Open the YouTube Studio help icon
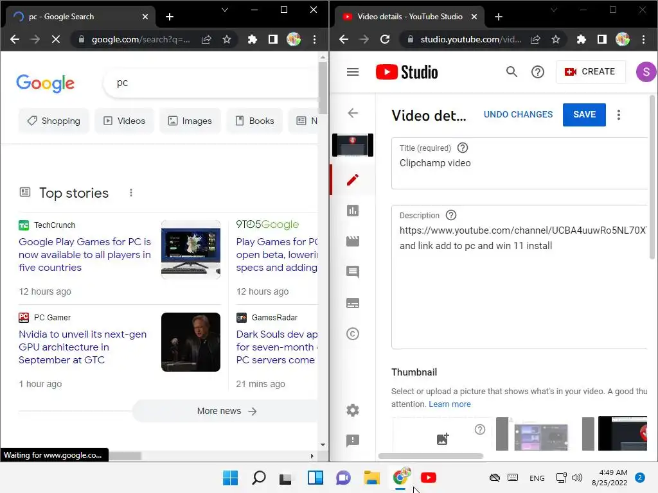The height and width of the screenshot is (493, 658). [537, 72]
